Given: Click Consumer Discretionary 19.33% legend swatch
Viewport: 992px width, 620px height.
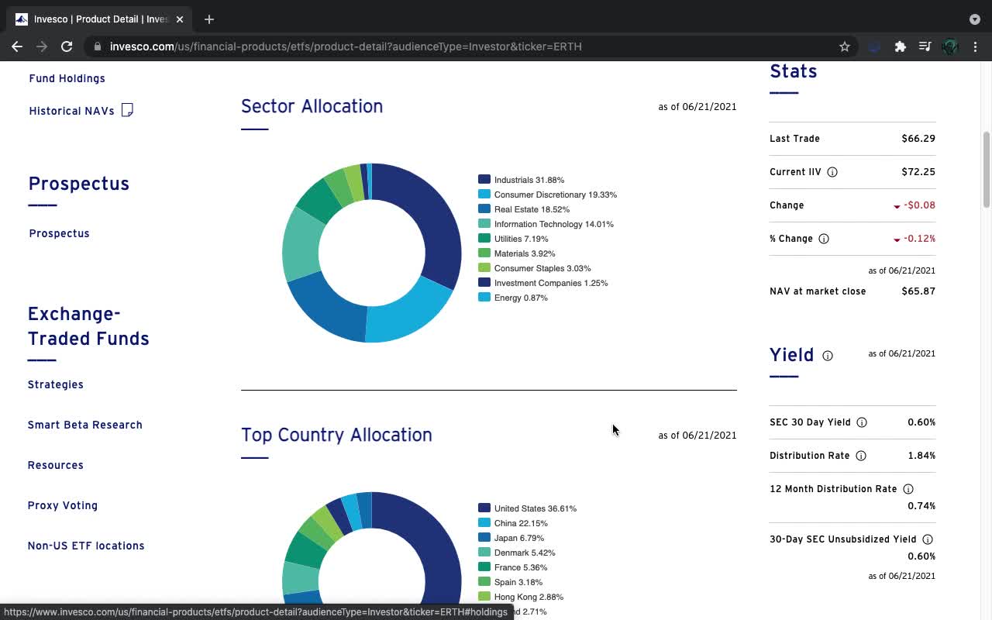Looking at the screenshot, I should tap(484, 194).
